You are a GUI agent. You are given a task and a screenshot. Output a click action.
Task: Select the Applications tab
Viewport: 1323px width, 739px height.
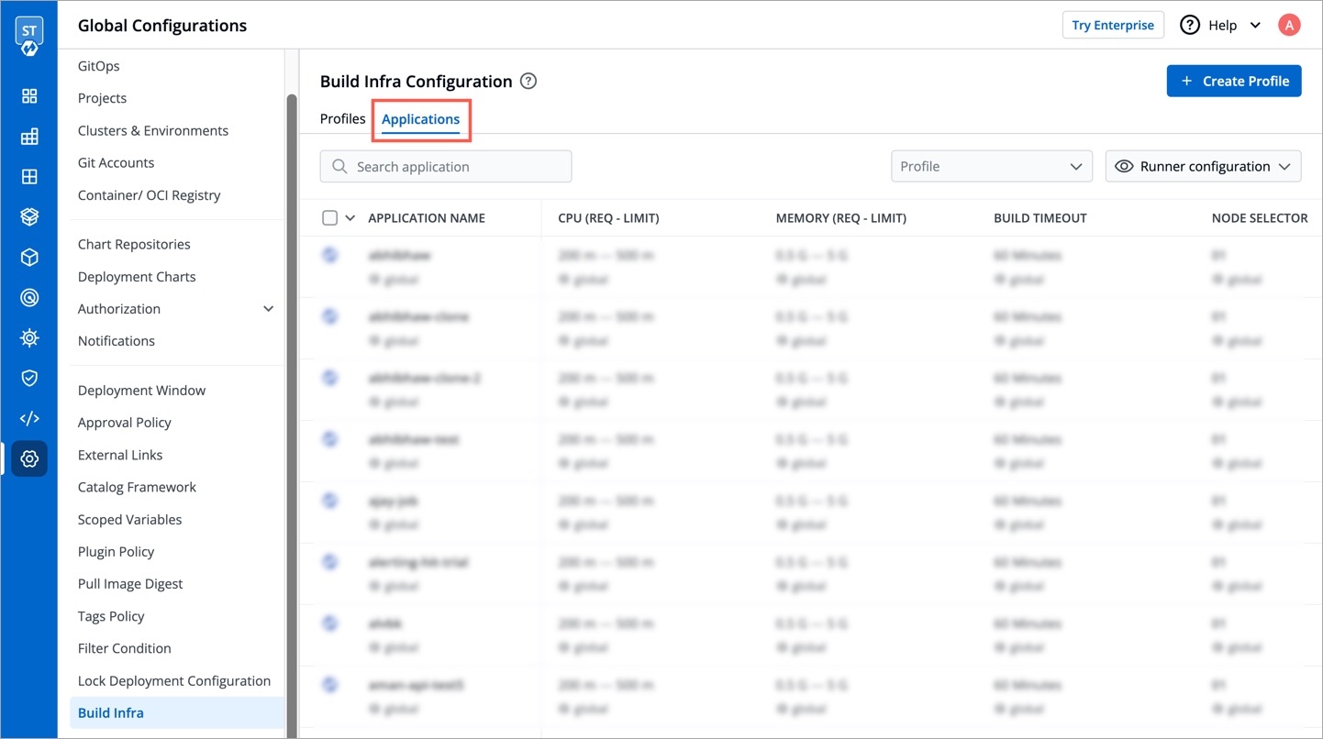[x=421, y=119]
